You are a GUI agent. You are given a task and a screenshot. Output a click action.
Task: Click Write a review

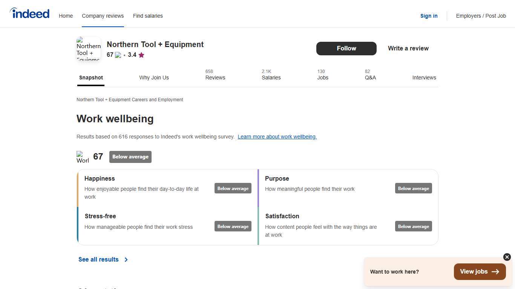[x=408, y=48]
